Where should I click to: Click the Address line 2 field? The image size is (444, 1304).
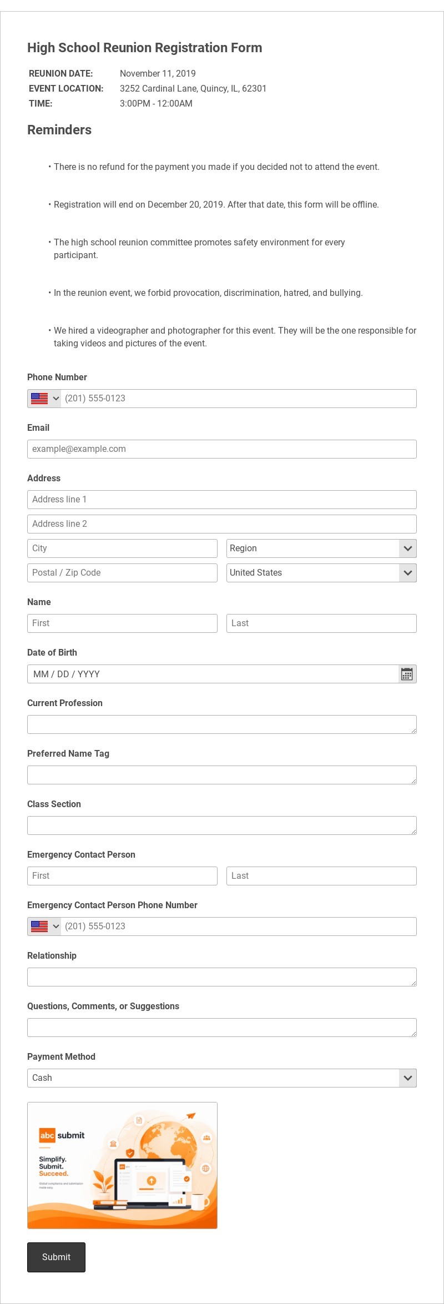[x=222, y=524]
